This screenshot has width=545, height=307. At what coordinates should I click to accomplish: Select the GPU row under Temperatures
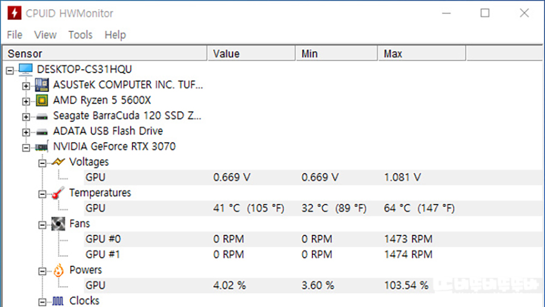pos(313,208)
